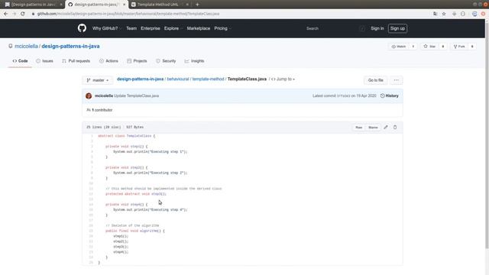Image resolution: width=489 pixels, height=275 pixels.
Task: Switch to the Issues tab
Action: click(44, 61)
